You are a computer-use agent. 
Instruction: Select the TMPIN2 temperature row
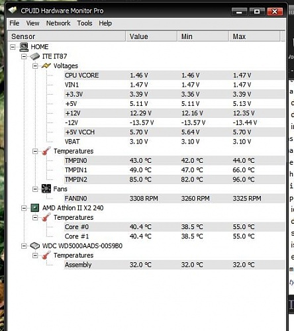[x=174, y=179]
